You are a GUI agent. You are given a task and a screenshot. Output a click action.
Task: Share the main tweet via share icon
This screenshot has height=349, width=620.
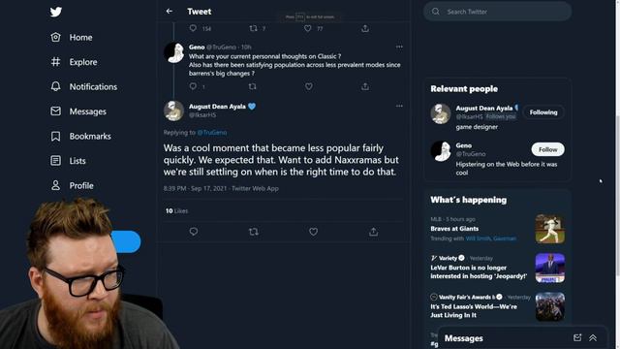pyautogui.click(x=373, y=232)
